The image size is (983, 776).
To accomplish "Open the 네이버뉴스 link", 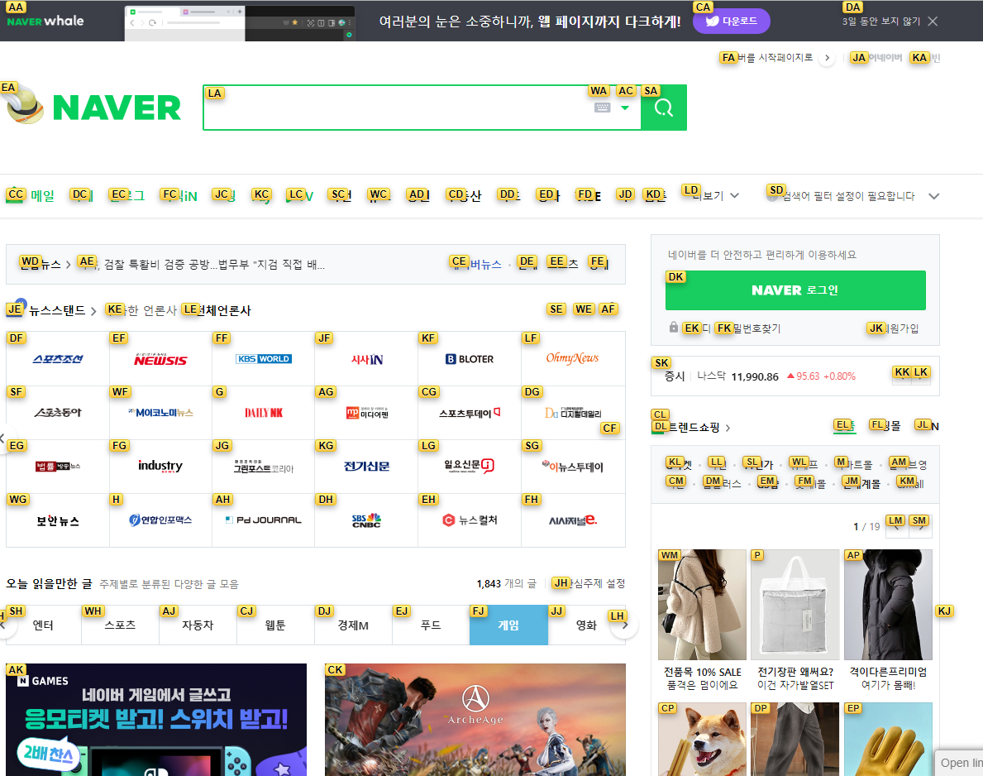I will (476, 265).
